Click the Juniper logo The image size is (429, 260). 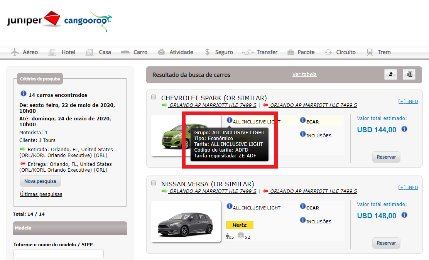click(34, 19)
